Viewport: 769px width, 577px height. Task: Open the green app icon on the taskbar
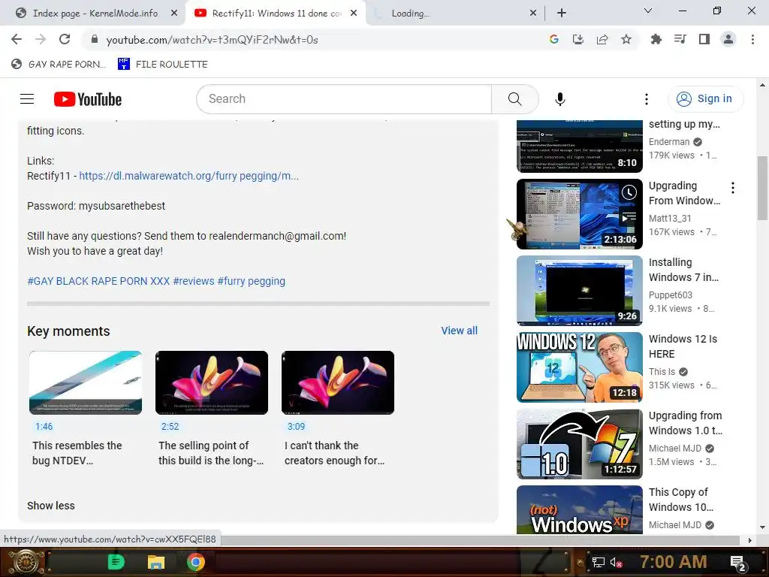(x=116, y=562)
